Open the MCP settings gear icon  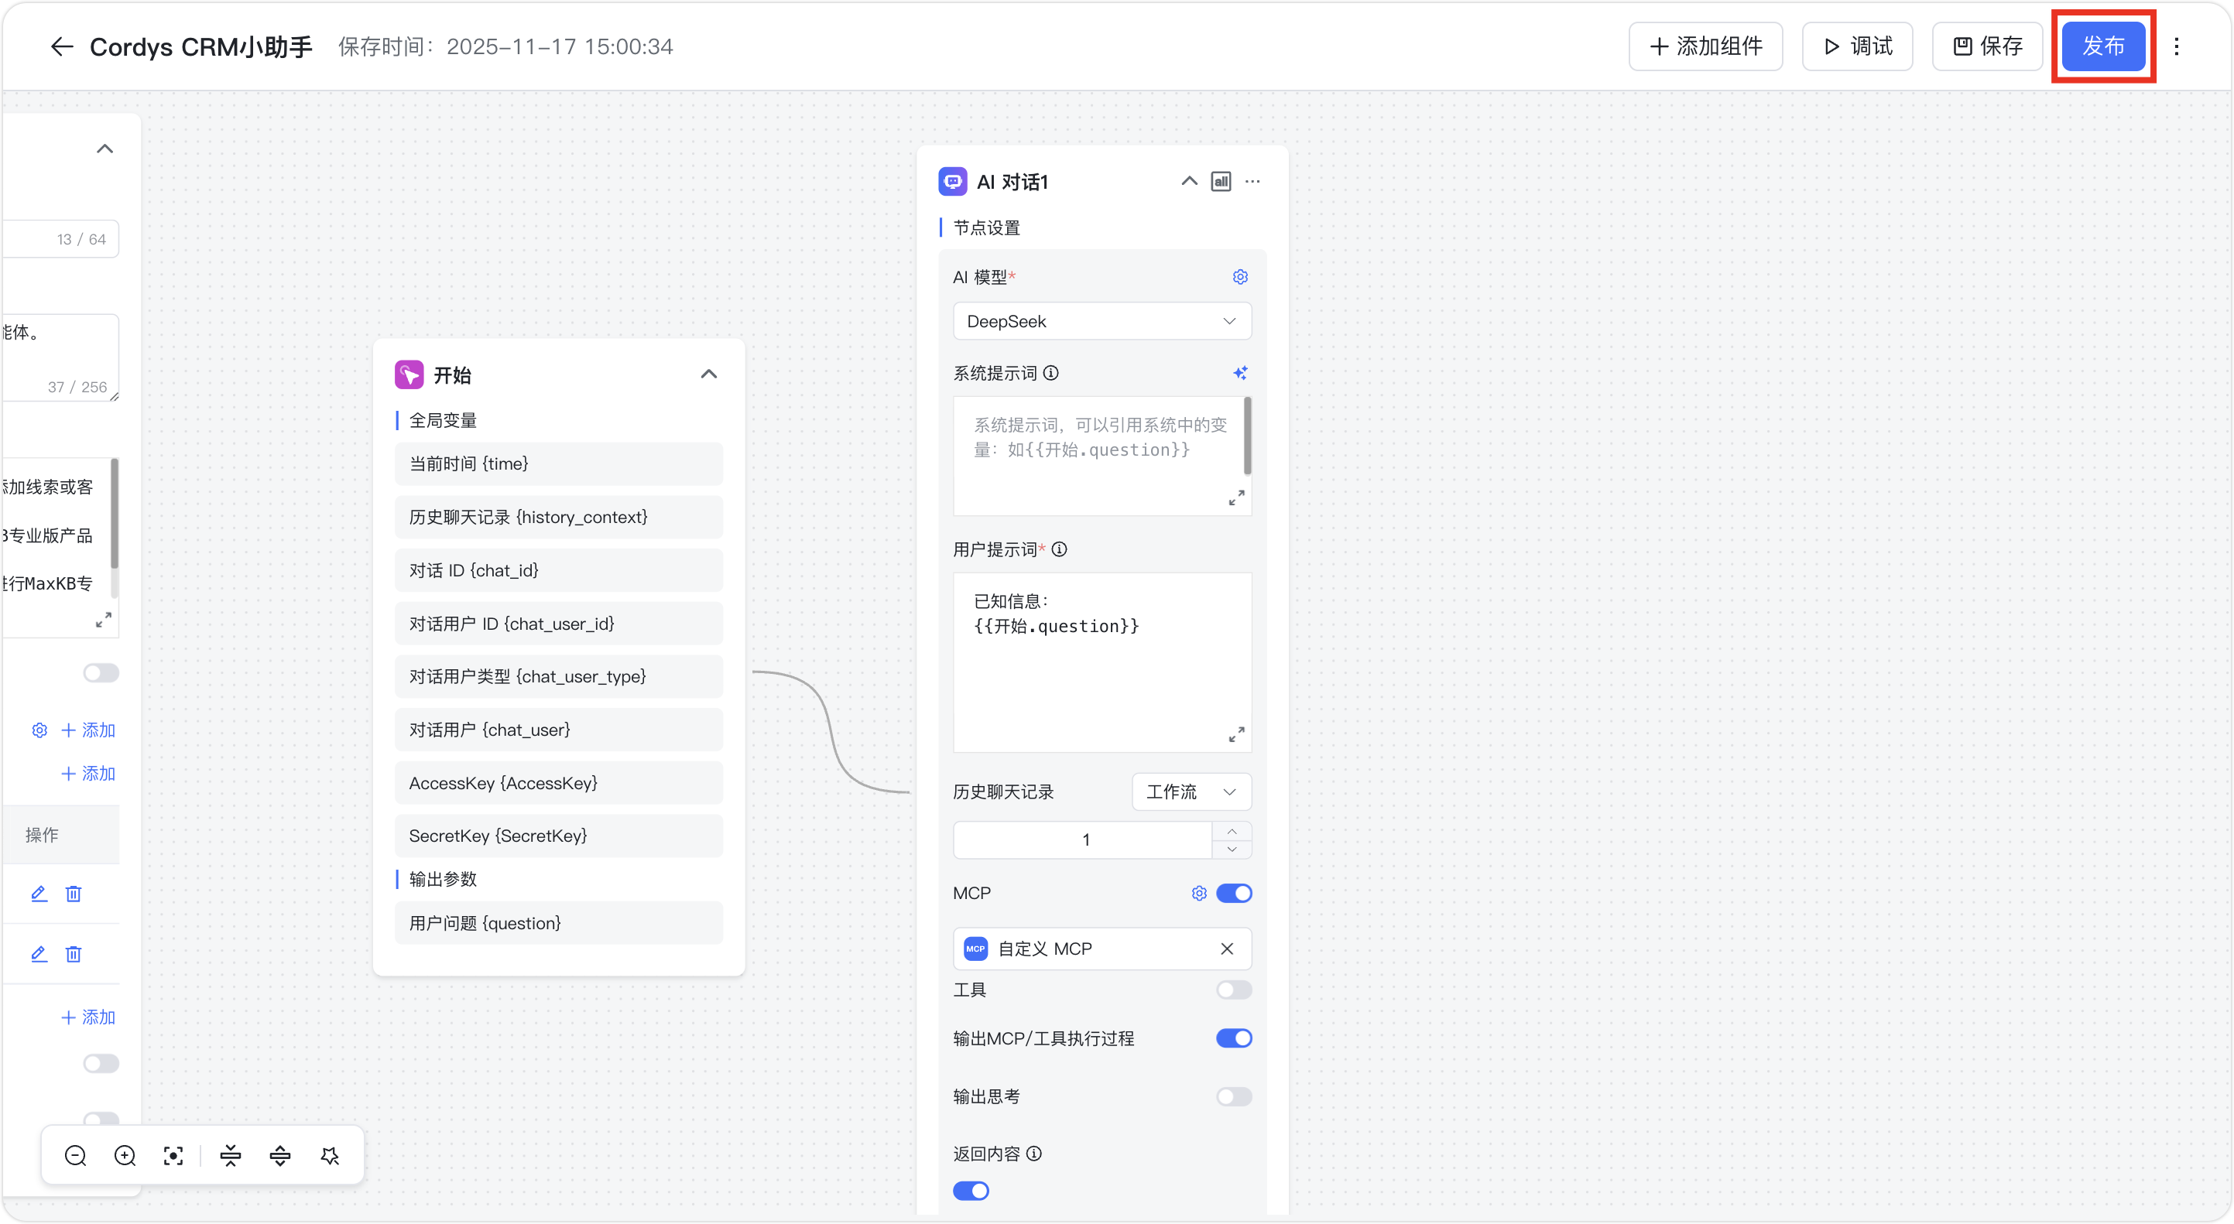click(1198, 893)
